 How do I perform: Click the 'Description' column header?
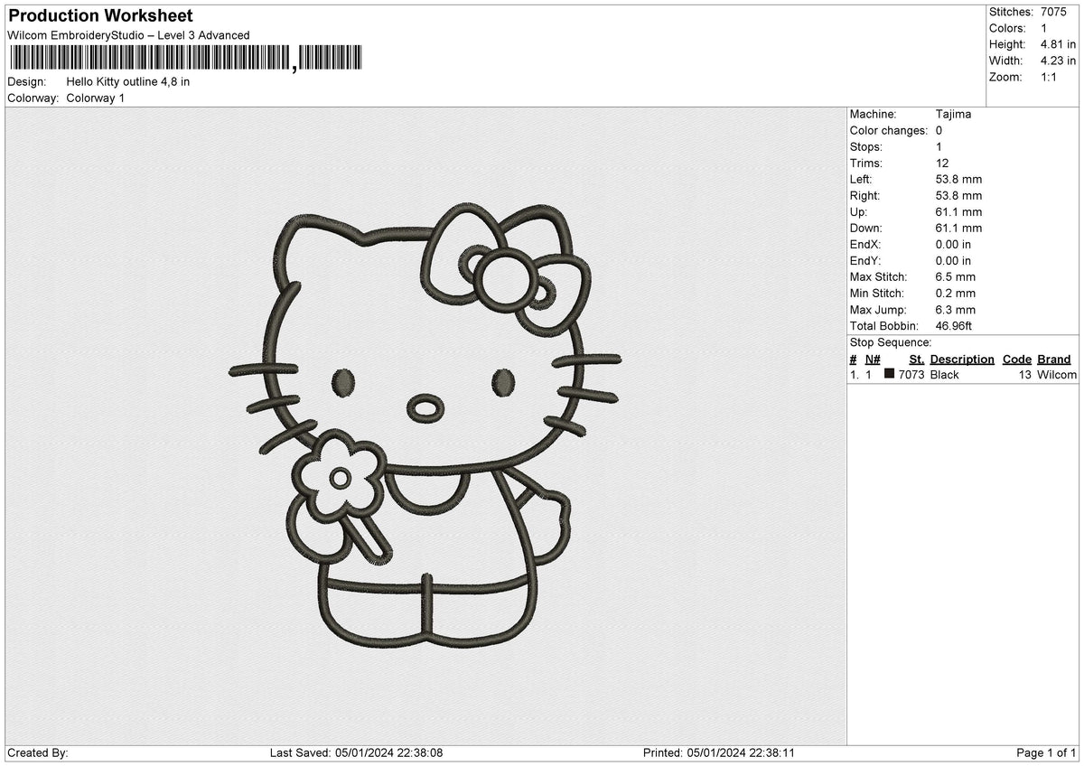pyautogui.click(x=962, y=359)
